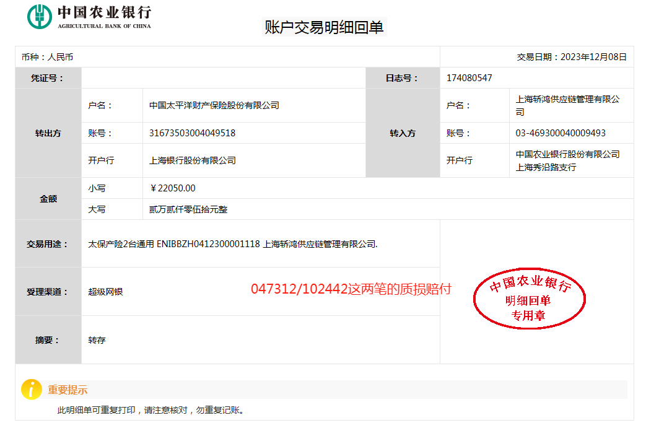Click the amount ¥22050.00
646x428 pixels.
click(x=173, y=188)
